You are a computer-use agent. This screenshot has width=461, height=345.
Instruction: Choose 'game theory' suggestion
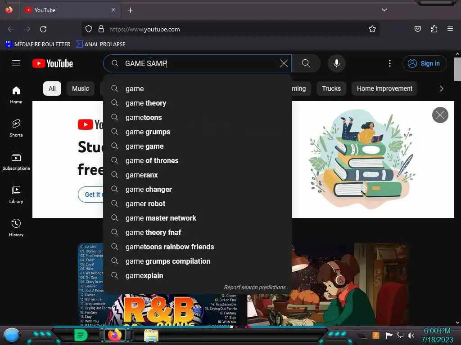(x=197, y=103)
